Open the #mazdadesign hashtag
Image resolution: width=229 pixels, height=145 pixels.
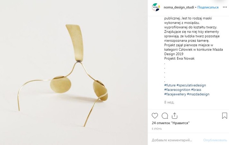(x=198, y=94)
